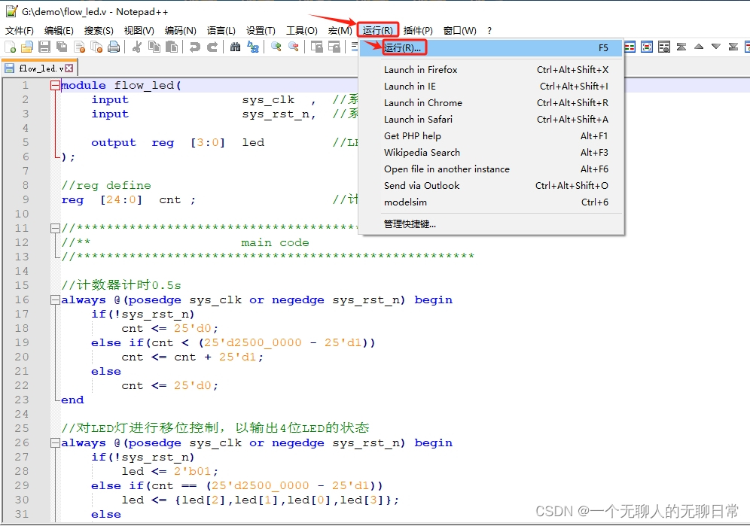This screenshot has width=750, height=526.
Task: Create a new file
Action: tap(9, 46)
